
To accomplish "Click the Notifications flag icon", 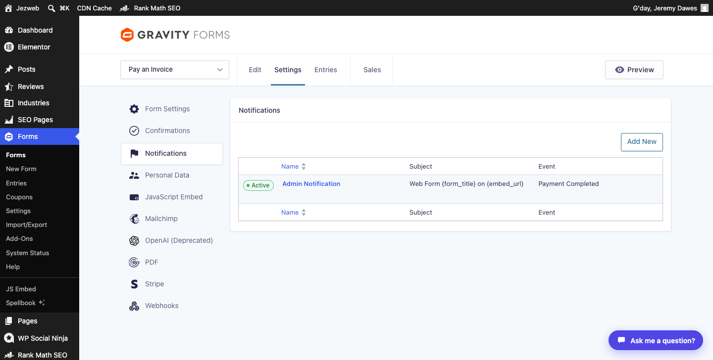I will (x=134, y=153).
